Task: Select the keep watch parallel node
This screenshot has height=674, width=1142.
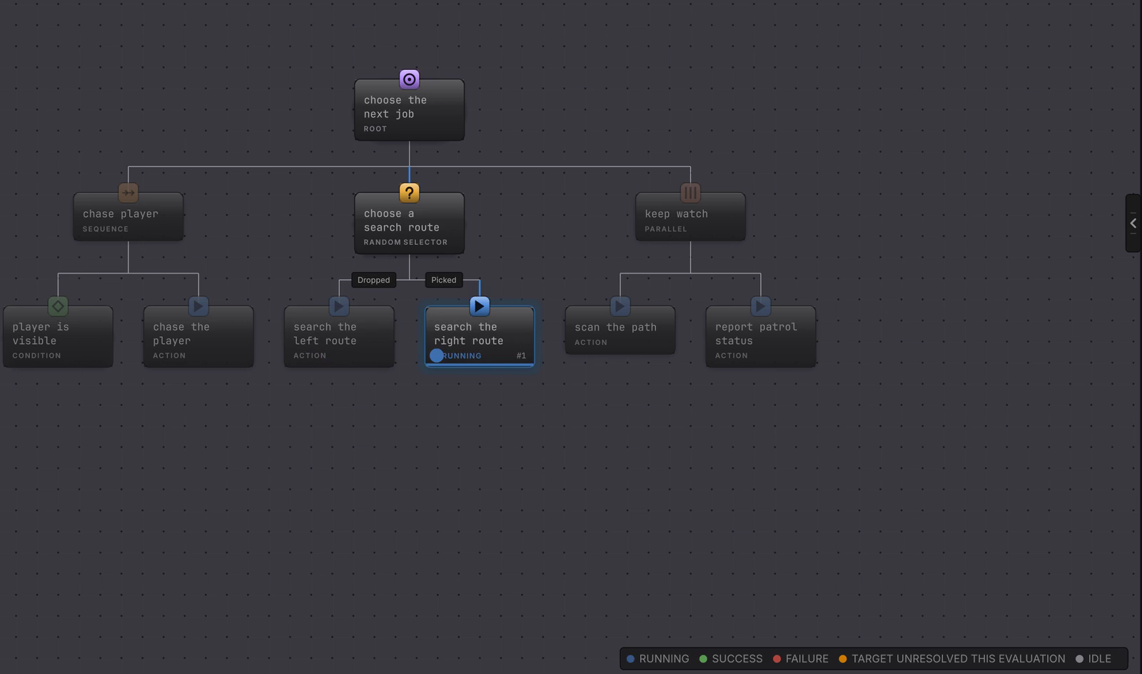Action: [x=690, y=216]
